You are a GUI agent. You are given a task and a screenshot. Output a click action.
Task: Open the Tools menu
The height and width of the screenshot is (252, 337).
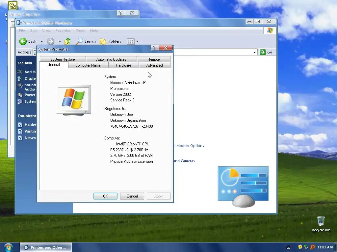pos(80,31)
